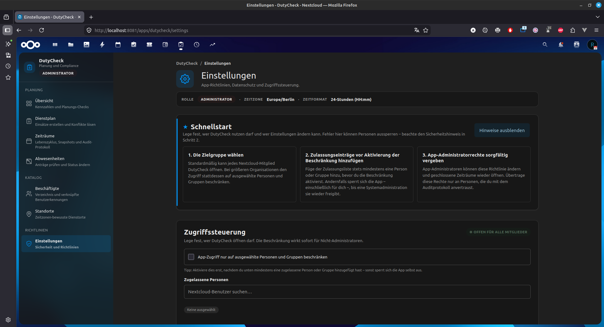This screenshot has height=327, width=604.
Task: List all tabs with the chevron dropdown
Action: (597, 17)
